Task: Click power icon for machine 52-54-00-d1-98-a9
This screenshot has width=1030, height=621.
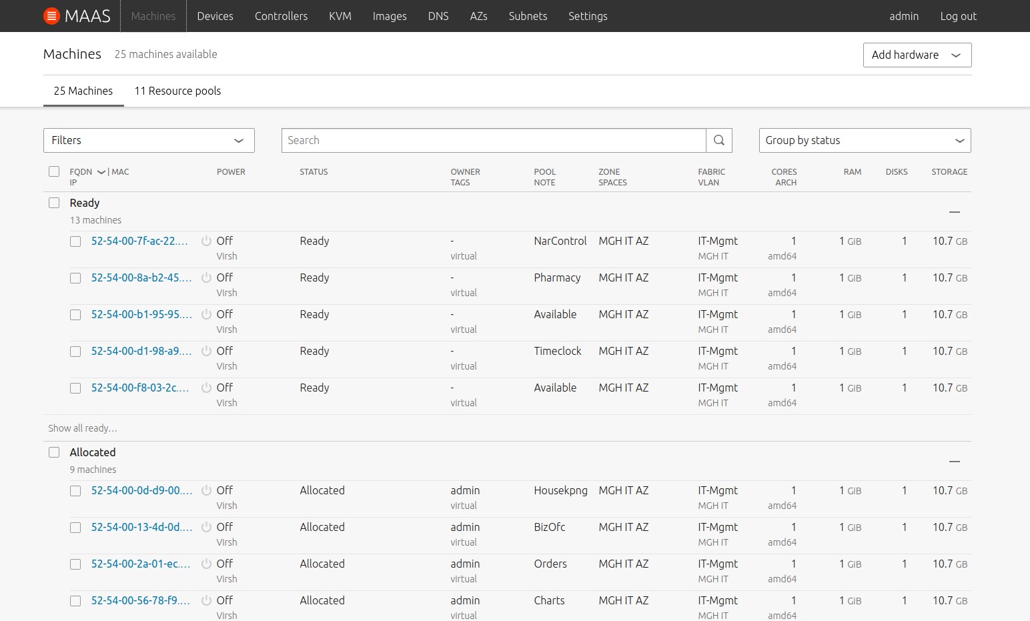Action: point(207,351)
